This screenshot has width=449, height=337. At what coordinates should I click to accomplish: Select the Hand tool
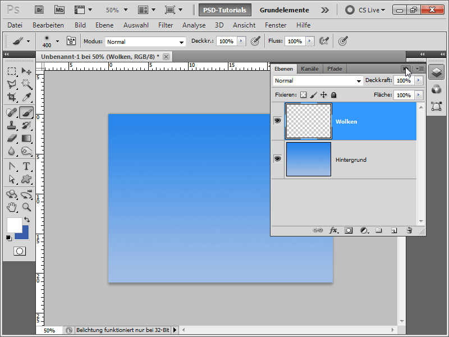point(12,207)
